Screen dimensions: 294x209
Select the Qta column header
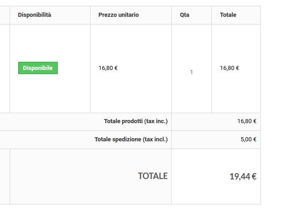click(184, 15)
